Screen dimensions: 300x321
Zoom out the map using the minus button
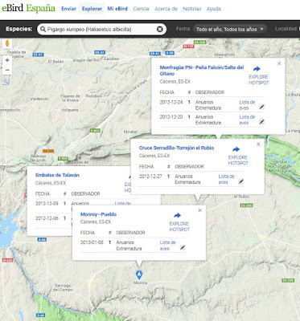(x=7, y=70)
